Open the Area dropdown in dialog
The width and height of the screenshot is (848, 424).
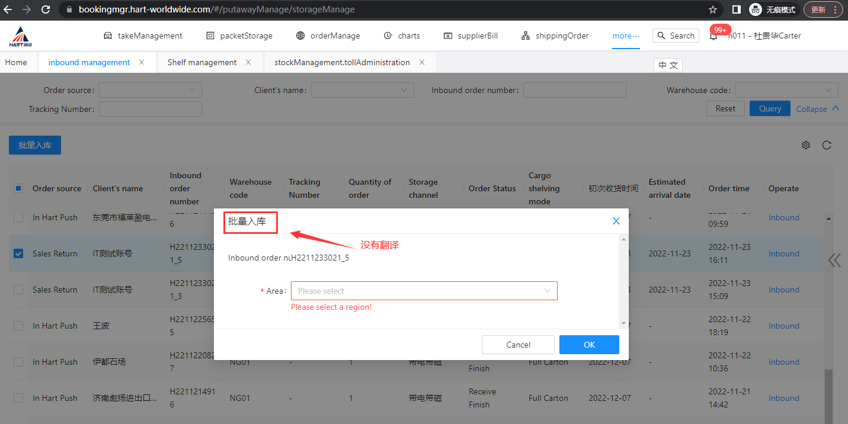tap(424, 291)
